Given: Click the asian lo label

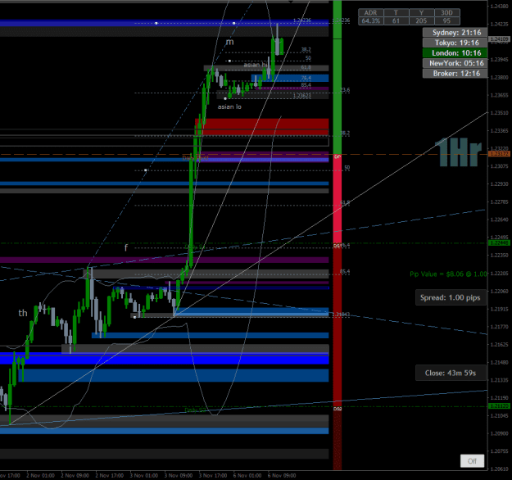Looking at the screenshot, I should [229, 106].
